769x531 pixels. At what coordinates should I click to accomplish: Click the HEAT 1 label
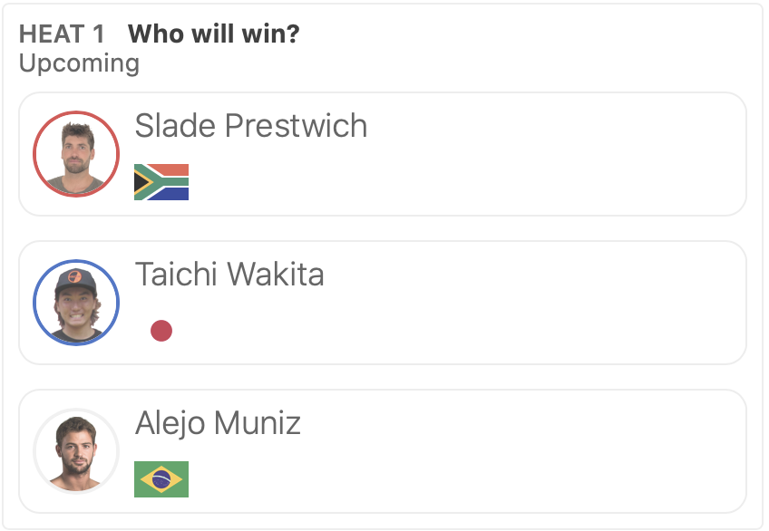[x=62, y=34]
